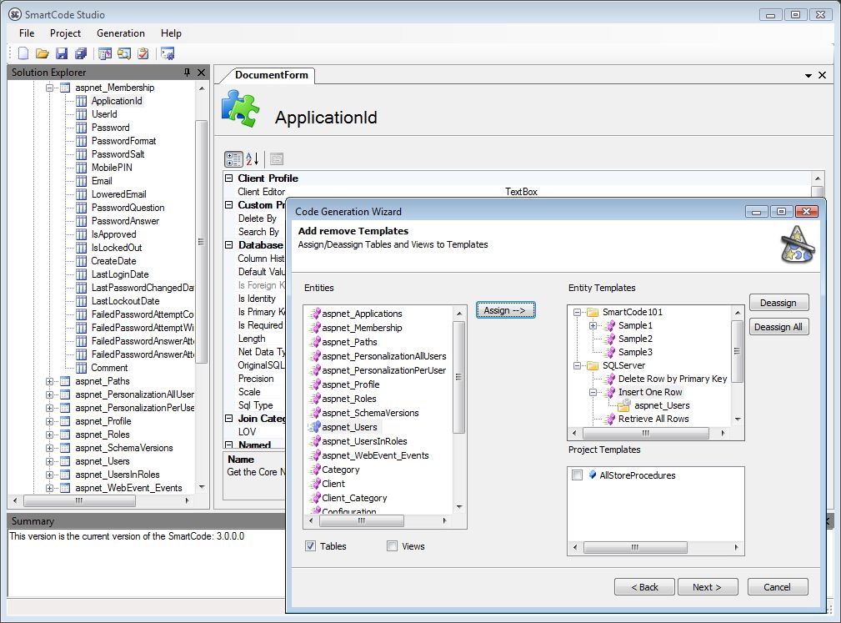The height and width of the screenshot is (623, 841).
Task: Collapse the Client Profile property category
Action: point(229,178)
